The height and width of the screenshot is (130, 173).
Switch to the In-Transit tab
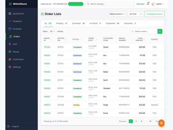point(95,24)
